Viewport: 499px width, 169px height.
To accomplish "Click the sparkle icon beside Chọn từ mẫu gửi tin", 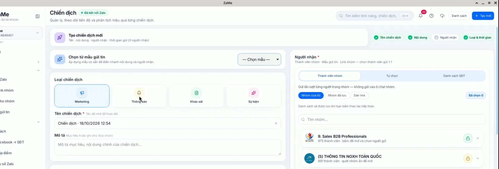I will tap(60, 59).
